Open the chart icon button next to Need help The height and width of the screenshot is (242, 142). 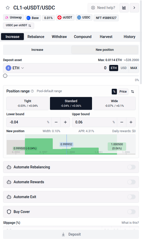click(x=124, y=8)
